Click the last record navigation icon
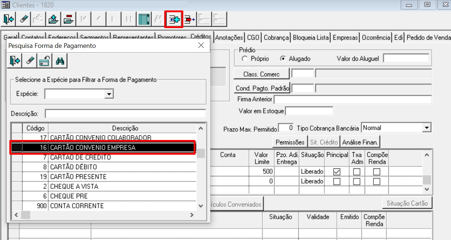This screenshot has width=451, height=240. 129,19
